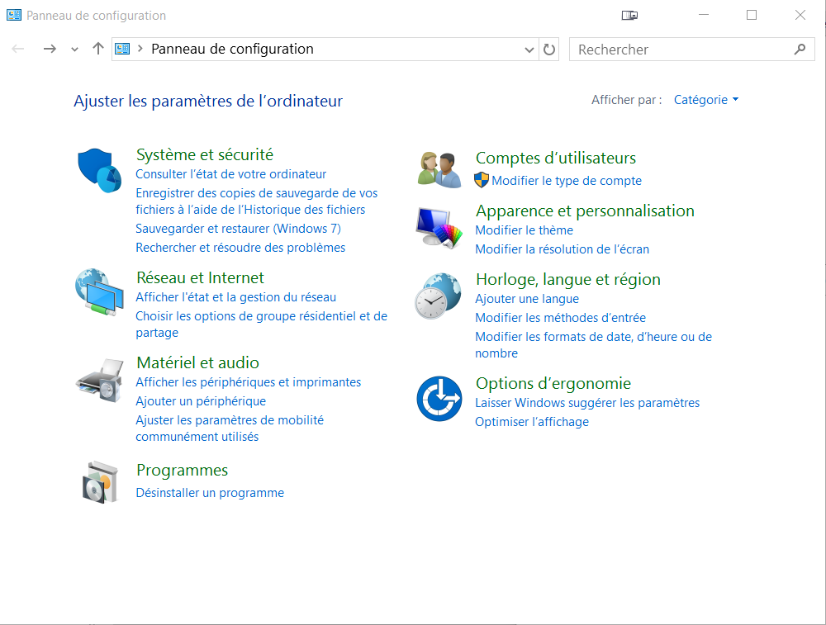Click Afficher l'état et la gestion du réseau
The image size is (826, 625).
click(x=235, y=297)
